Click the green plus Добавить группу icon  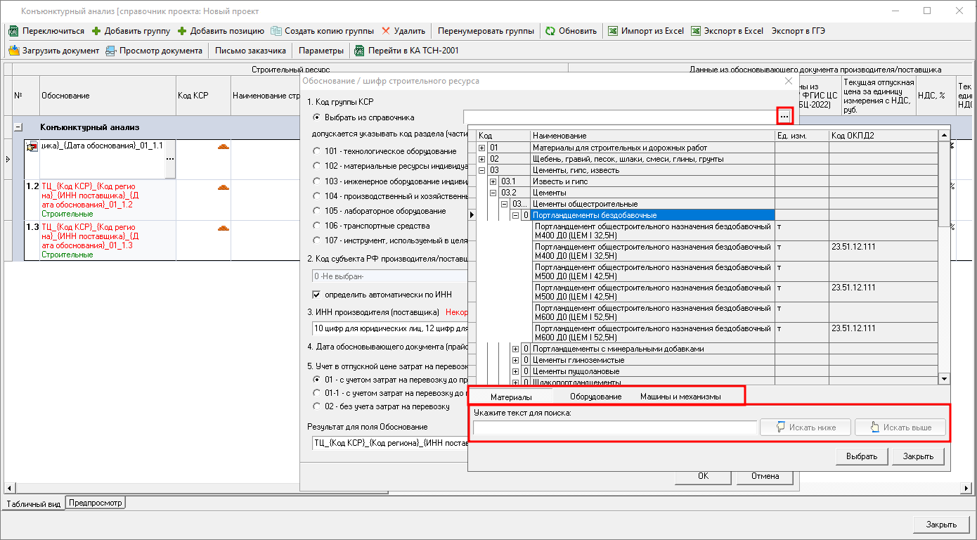point(96,31)
